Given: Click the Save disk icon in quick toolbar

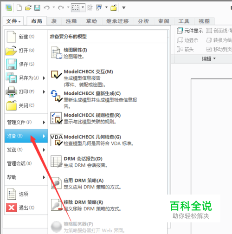Looking at the screenshot, I should (37, 7).
